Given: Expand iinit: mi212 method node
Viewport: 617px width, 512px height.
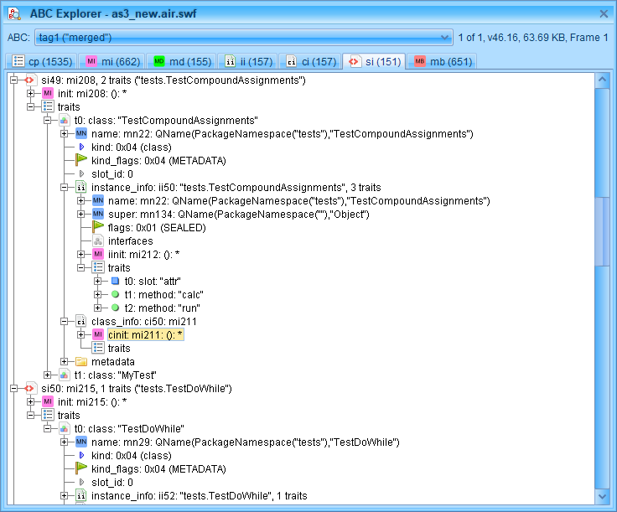Looking at the screenshot, I should point(80,255).
